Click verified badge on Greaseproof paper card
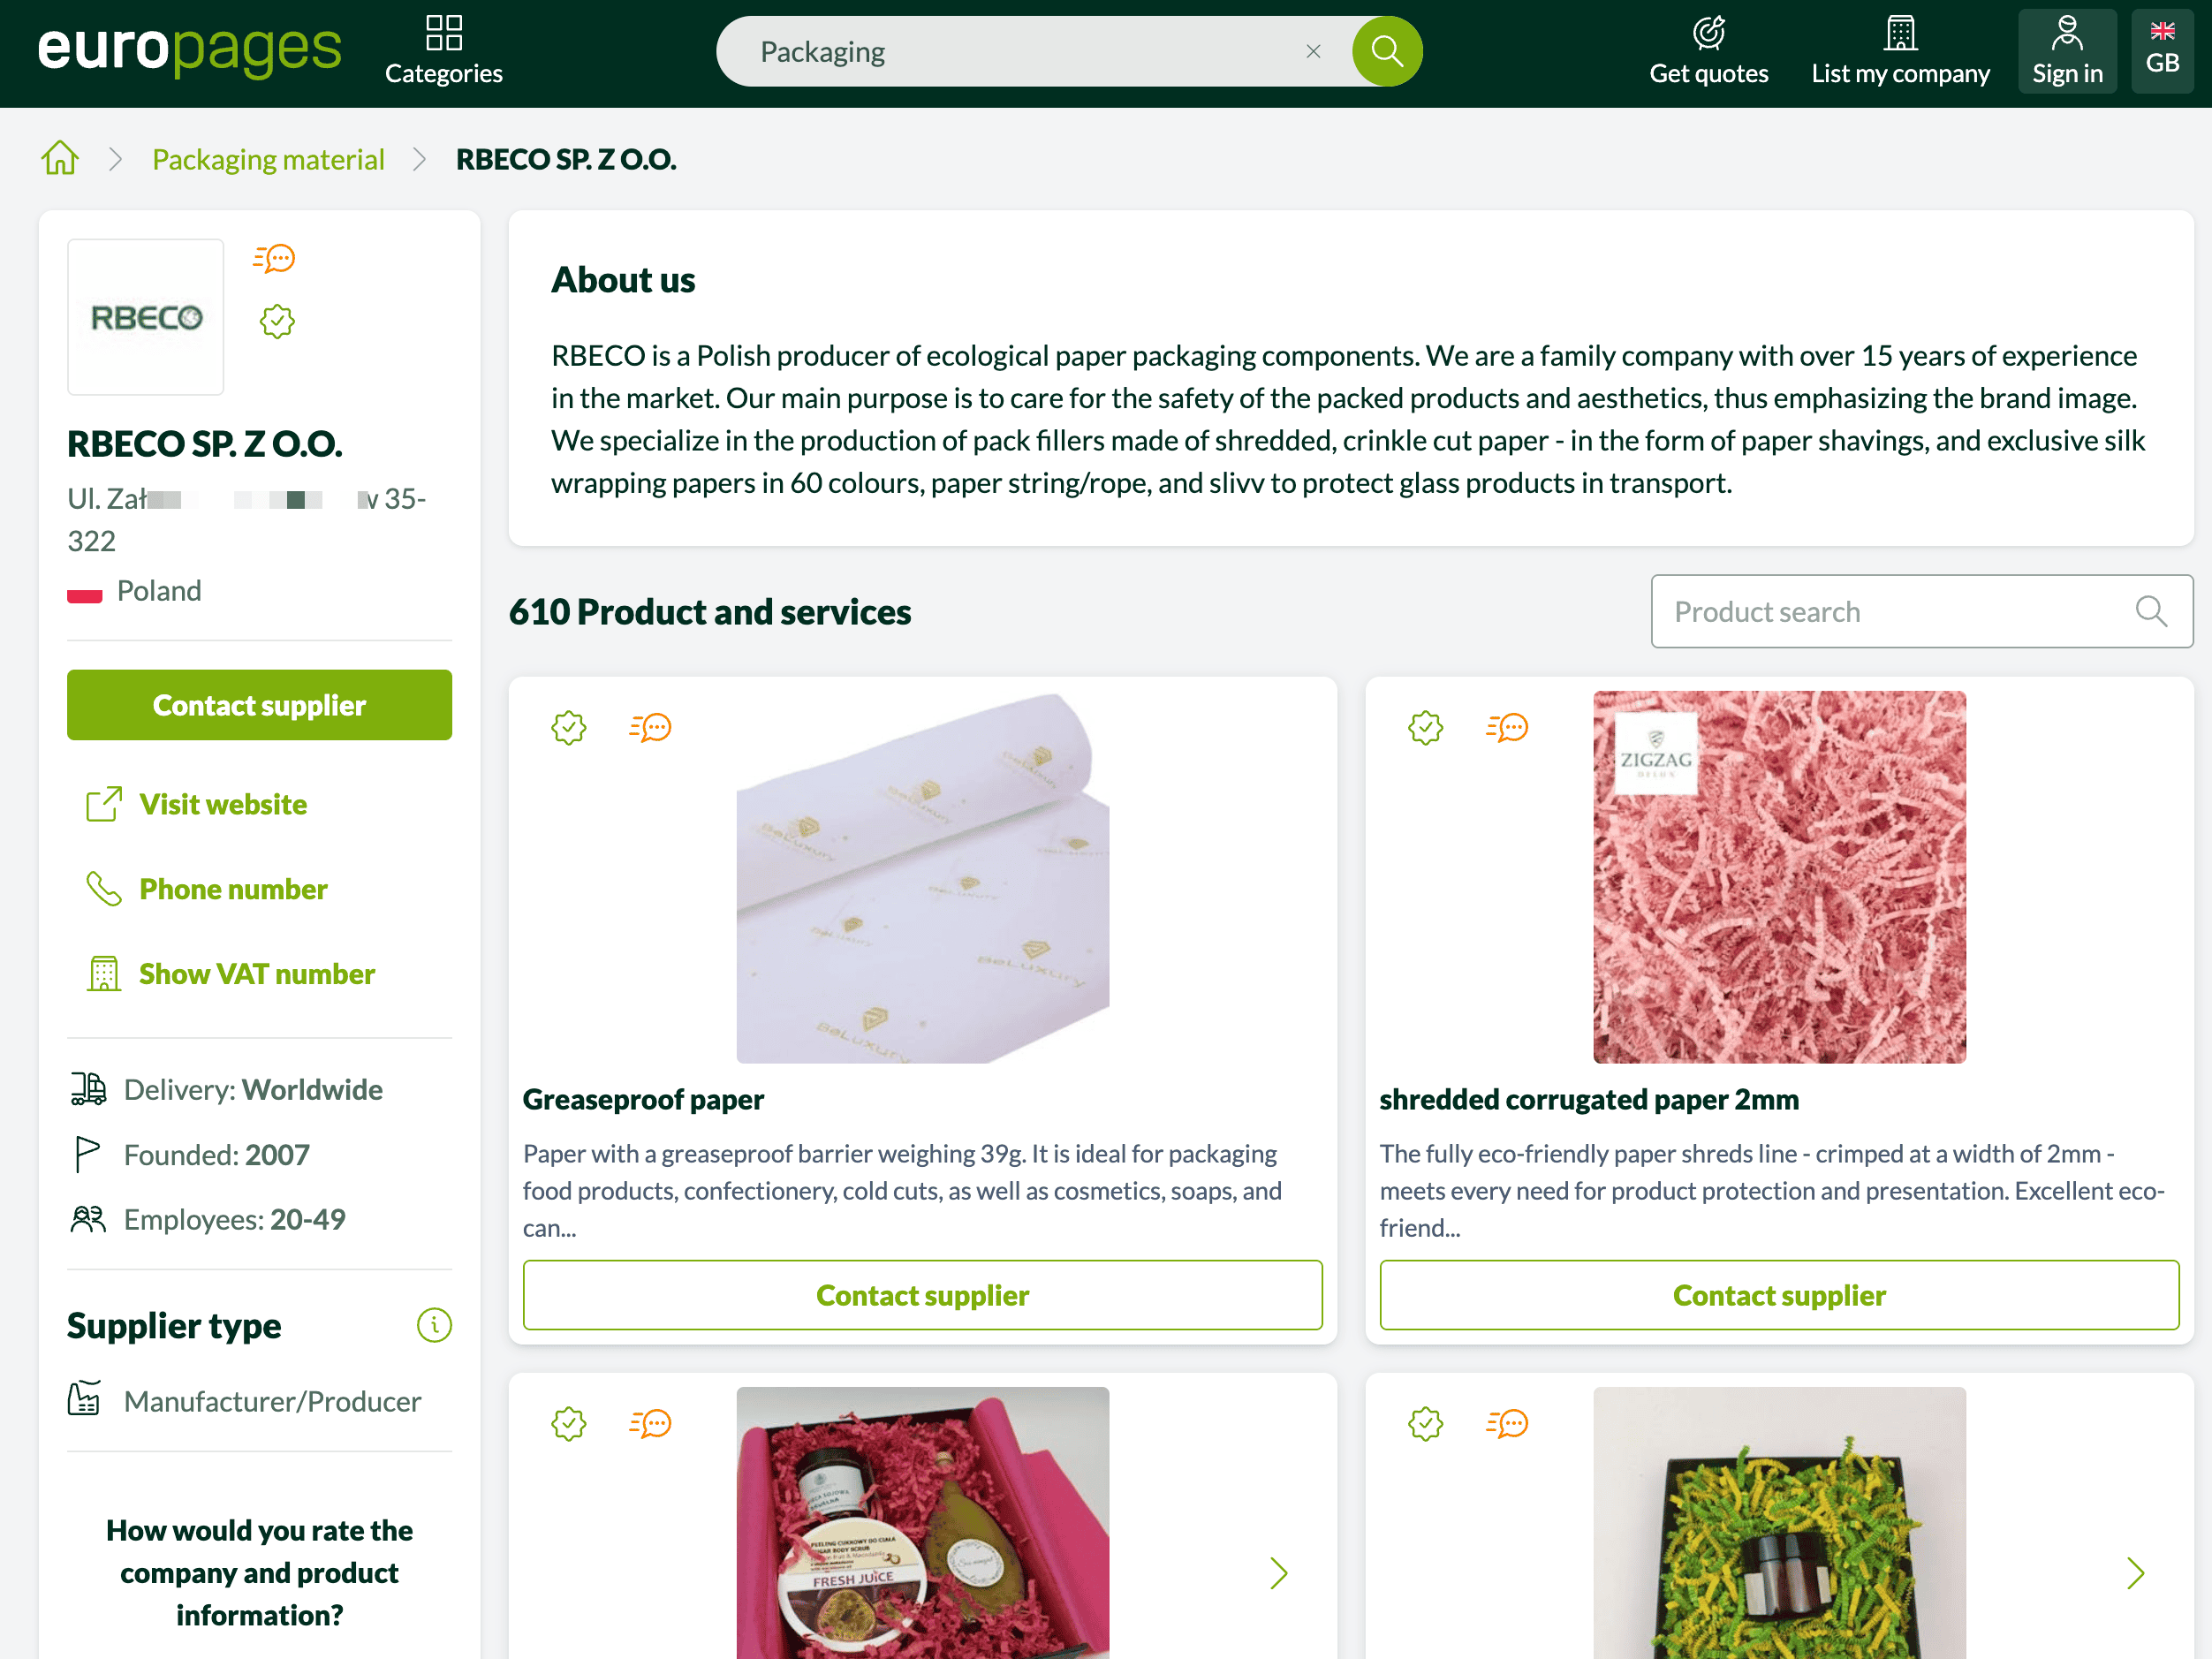This screenshot has height=1659, width=2212. pos(568,727)
